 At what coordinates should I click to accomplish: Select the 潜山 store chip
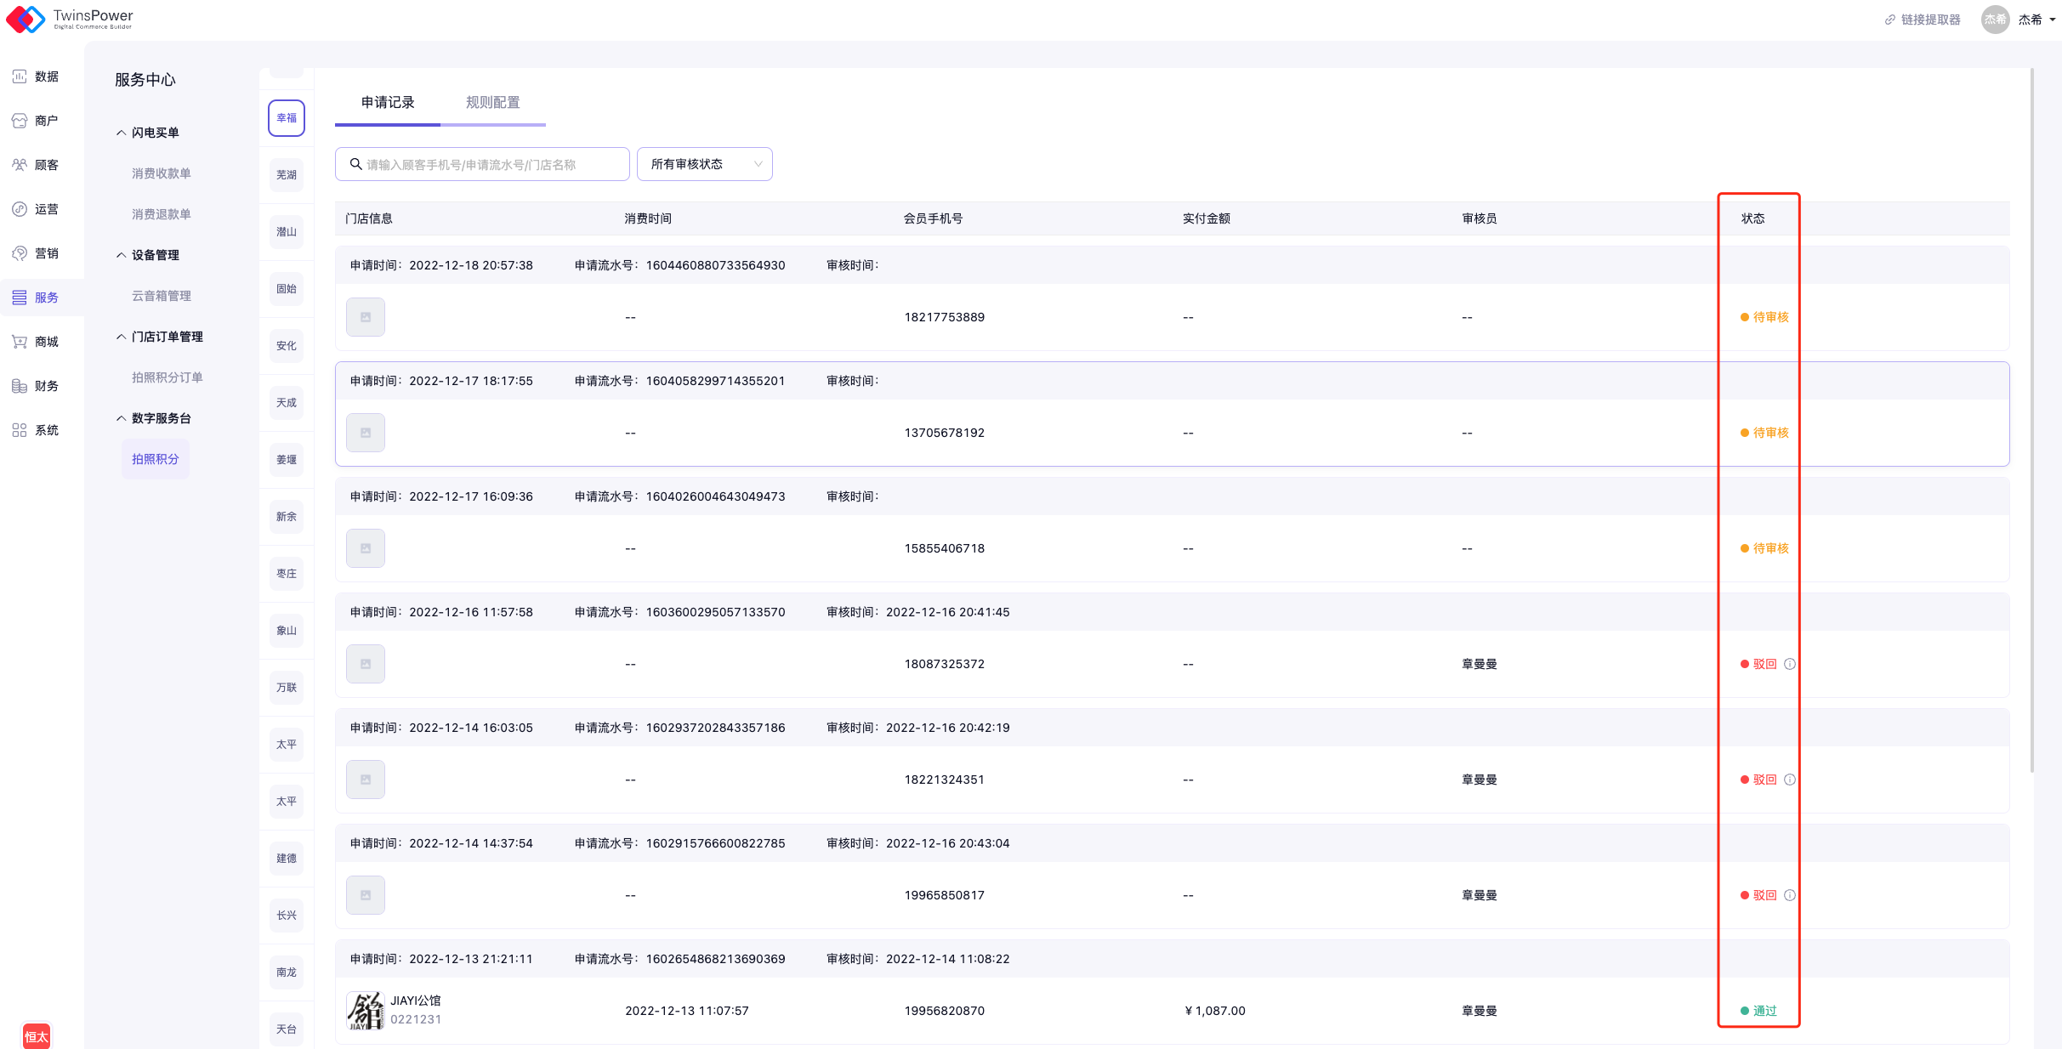point(287,232)
